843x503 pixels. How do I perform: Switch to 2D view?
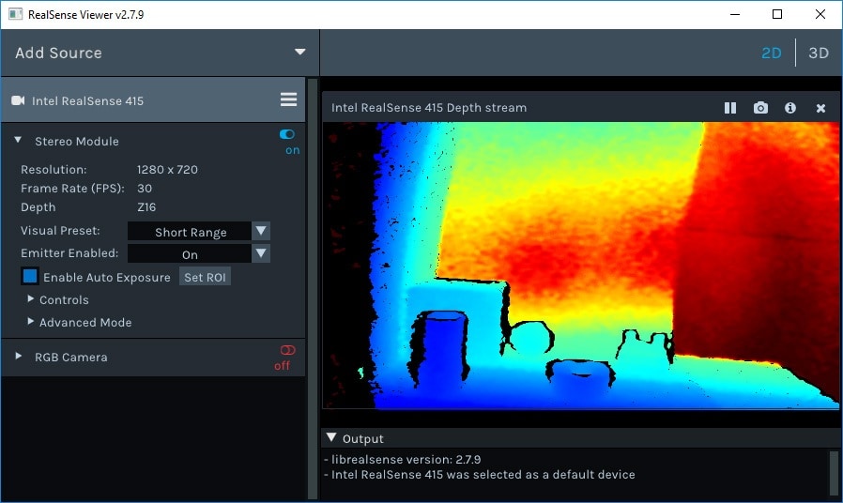point(771,53)
